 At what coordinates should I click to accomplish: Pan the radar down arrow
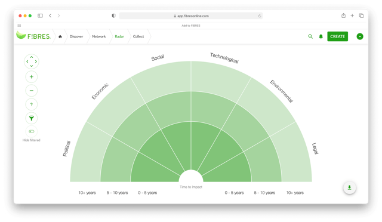32,66
